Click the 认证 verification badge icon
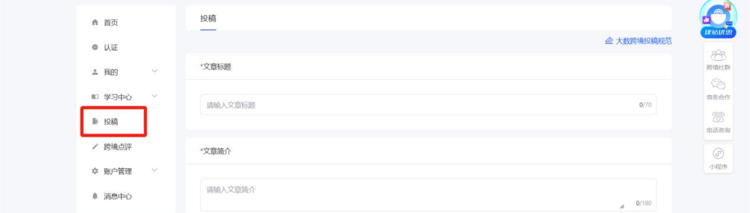The image size is (750, 213). coord(95,48)
